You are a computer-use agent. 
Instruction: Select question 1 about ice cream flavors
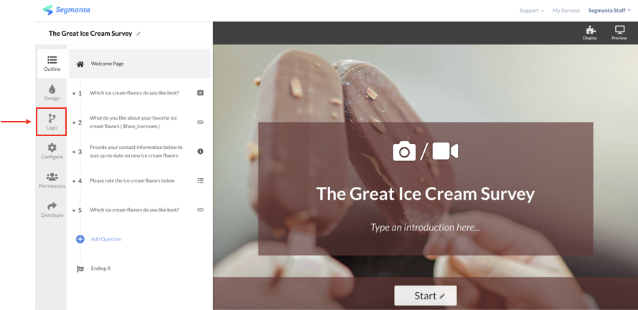click(x=139, y=93)
